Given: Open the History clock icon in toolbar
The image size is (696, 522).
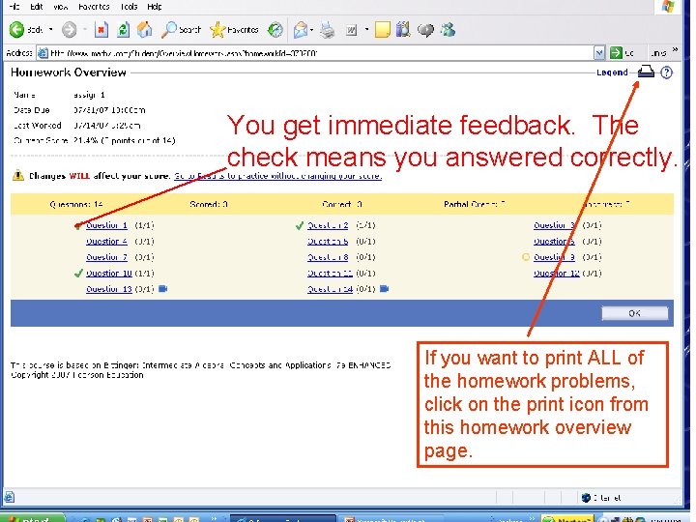Looking at the screenshot, I should [275, 30].
